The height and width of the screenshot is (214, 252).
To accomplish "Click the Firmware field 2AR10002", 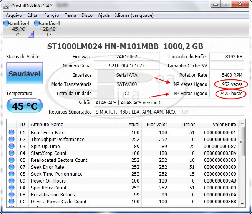I will tap(127, 57).
